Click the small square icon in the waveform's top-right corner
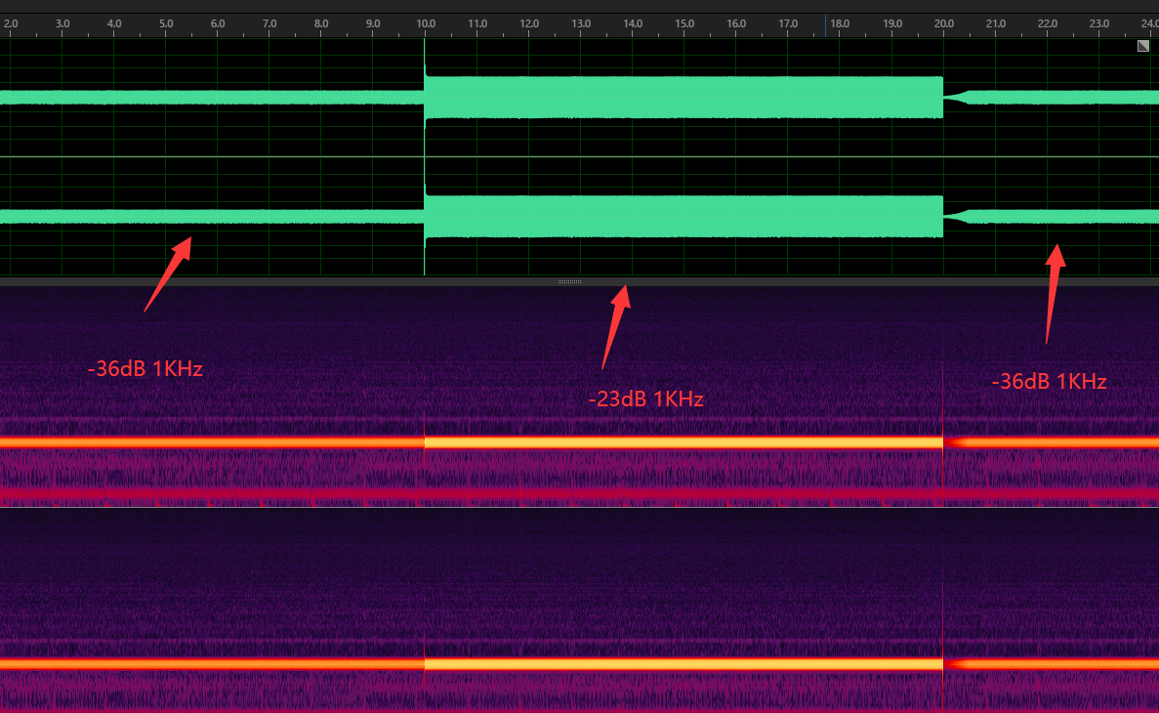The image size is (1159, 713). point(1142,46)
